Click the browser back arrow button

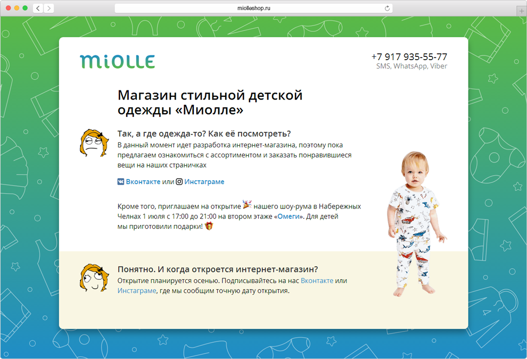38,8
